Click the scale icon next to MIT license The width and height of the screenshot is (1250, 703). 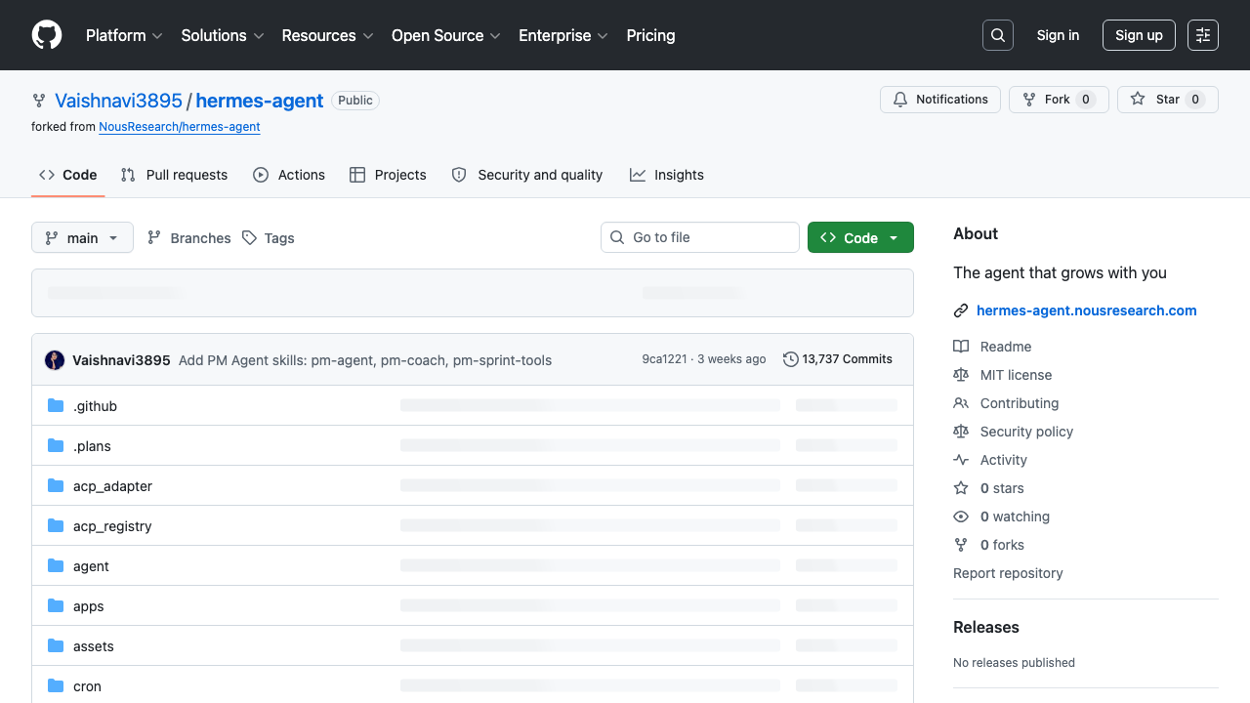(x=961, y=375)
